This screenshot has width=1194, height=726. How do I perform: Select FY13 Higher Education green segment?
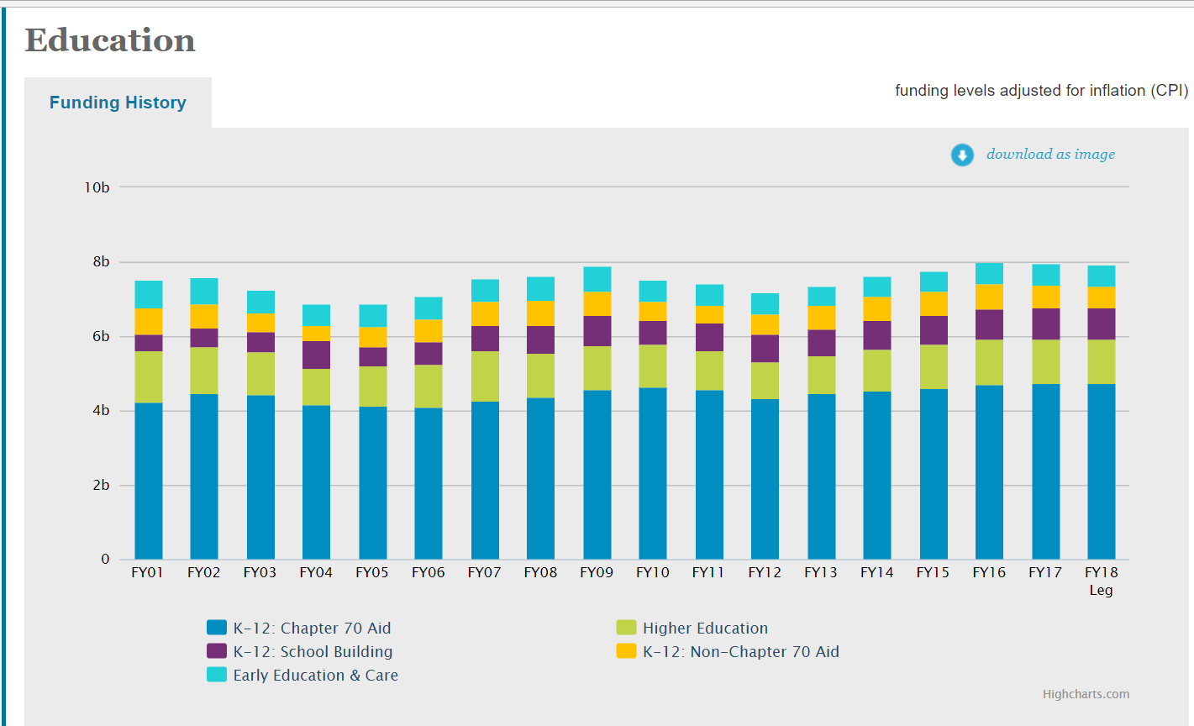[822, 376]
